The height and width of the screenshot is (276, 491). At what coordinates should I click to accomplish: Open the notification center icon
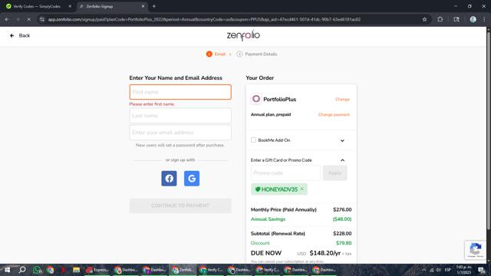(482, 270)
